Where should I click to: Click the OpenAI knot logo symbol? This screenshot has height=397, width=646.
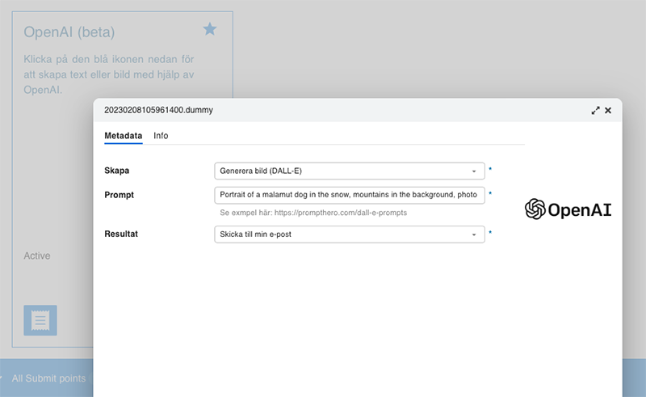[x=535, y=209]
